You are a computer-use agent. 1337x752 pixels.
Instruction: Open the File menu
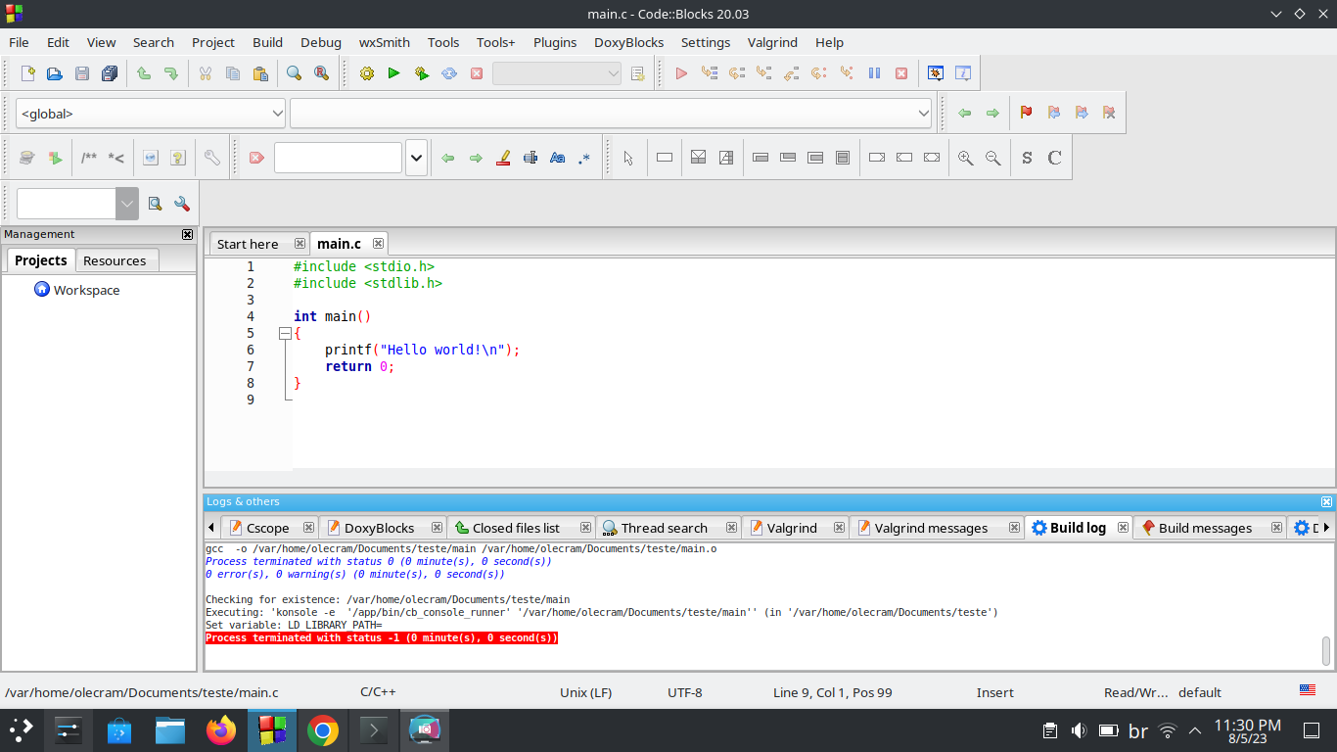(20, 42)
